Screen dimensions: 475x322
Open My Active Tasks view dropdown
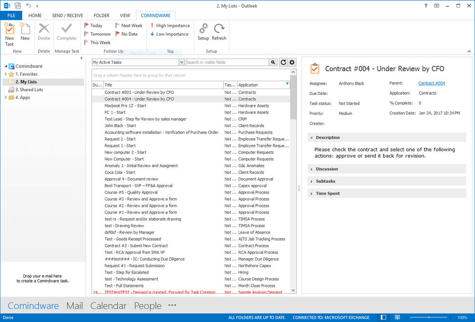(x=182, y=62)
